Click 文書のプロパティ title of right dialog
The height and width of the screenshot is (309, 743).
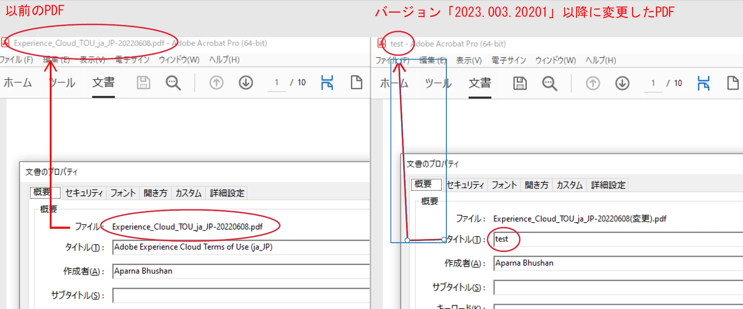coord(432,164)
